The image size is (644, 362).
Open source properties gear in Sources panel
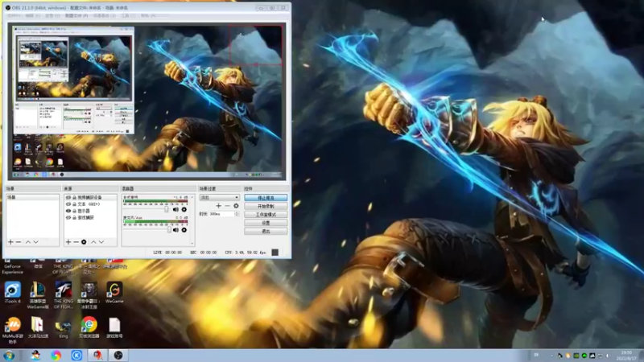coord(84,242)
